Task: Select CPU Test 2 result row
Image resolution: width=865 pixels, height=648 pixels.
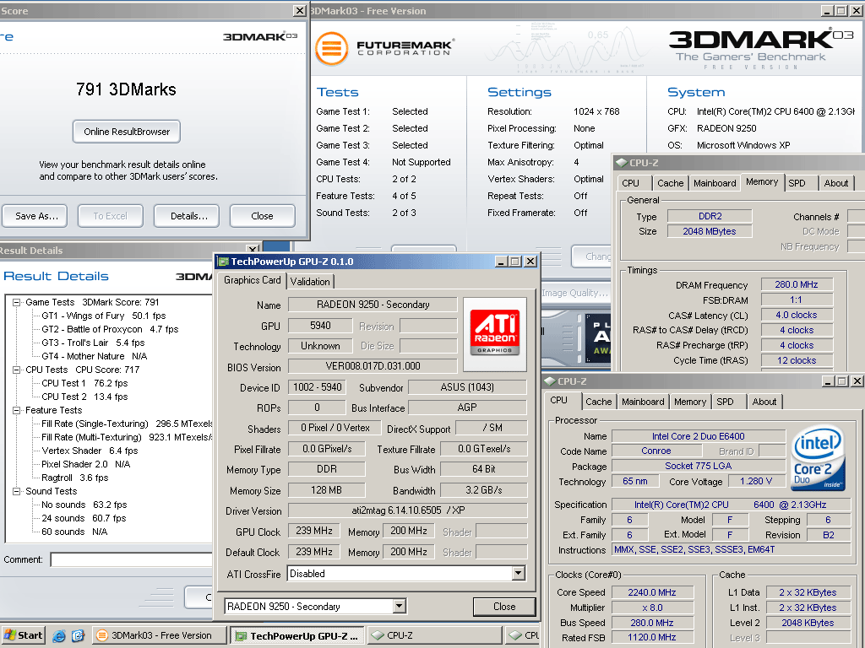Action: tap(84, 397)
